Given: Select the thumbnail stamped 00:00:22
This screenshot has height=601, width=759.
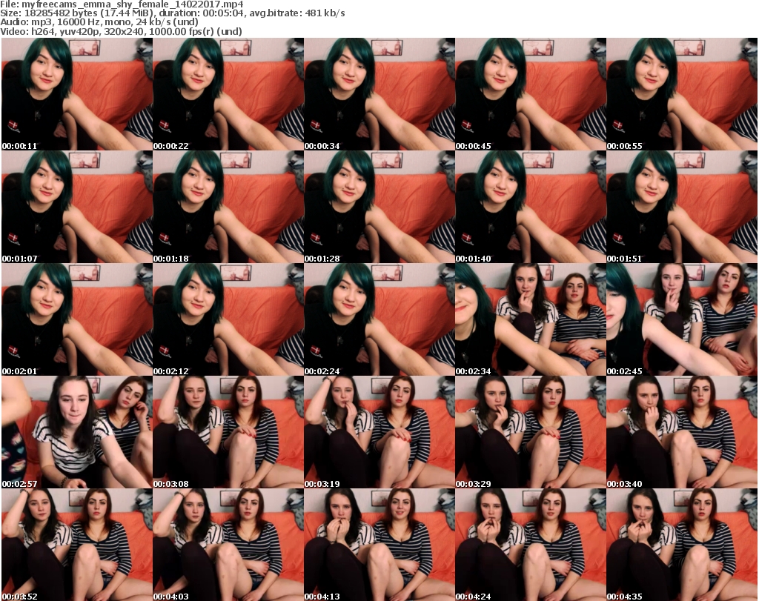Looking at the screenshot, I should (228, 94).
